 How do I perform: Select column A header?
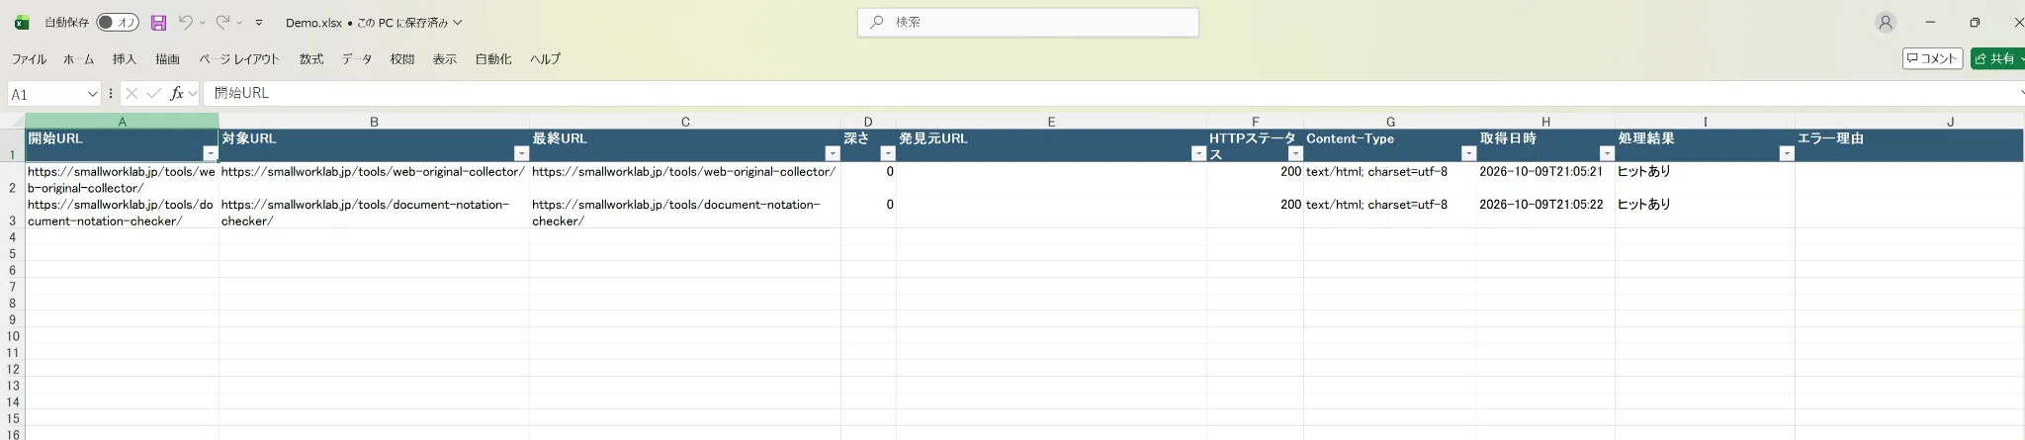coord(122,122)
